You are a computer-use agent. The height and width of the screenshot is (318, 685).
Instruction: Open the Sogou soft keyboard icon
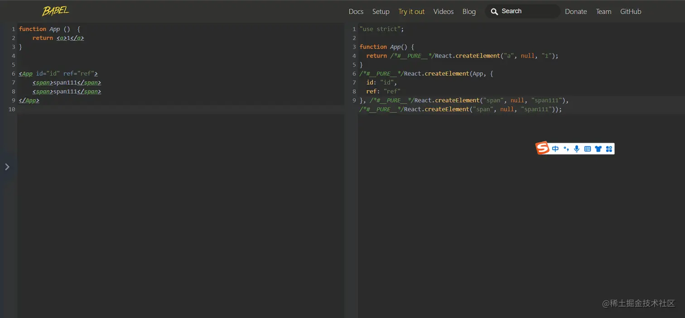pos(588,149)
